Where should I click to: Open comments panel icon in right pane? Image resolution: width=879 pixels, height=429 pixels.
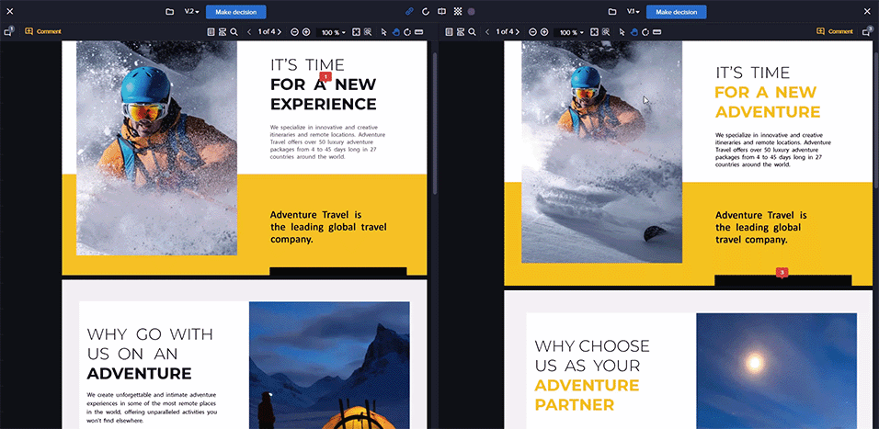point(866,32)
